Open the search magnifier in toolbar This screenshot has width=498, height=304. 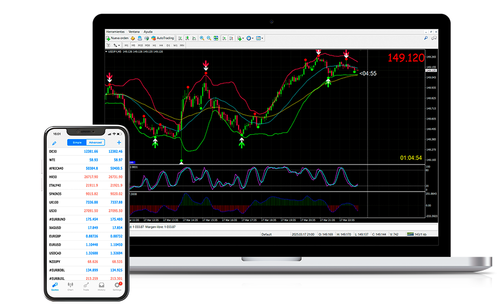[426, 38]
